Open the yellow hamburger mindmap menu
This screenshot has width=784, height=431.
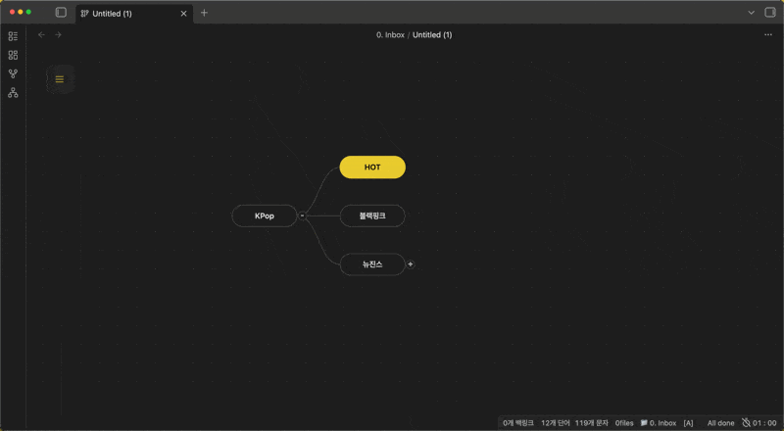(60, 79)
